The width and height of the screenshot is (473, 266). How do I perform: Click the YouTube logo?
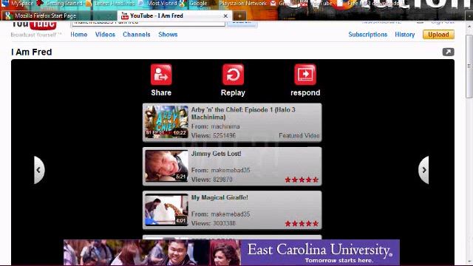point(34,24)
